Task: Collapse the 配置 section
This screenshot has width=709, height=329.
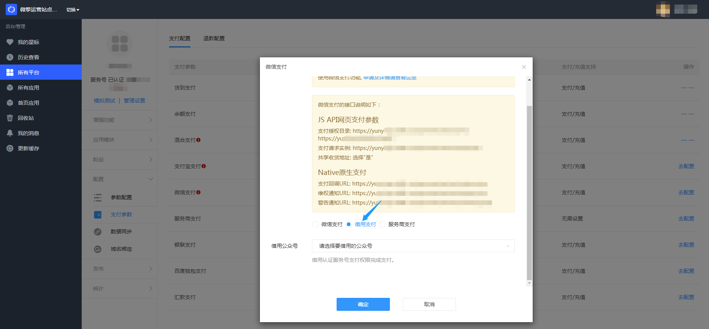Action: 120,179
